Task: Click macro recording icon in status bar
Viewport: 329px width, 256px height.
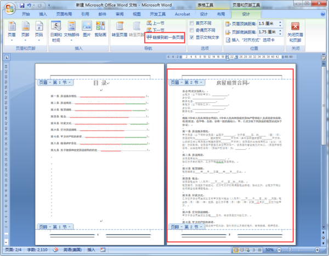Action: click(103, 250)
